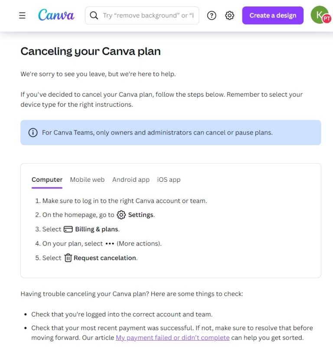The width and height of the screenshot is (333, 351).
Task: Select the Computer instructions tab
Action: point(47,180)
